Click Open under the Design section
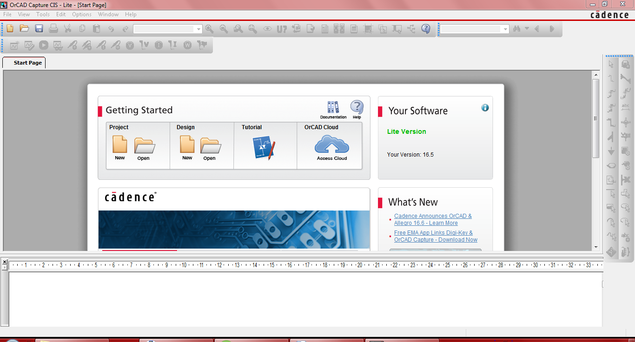Screen dimensions: 635x342 coord(210,149)
